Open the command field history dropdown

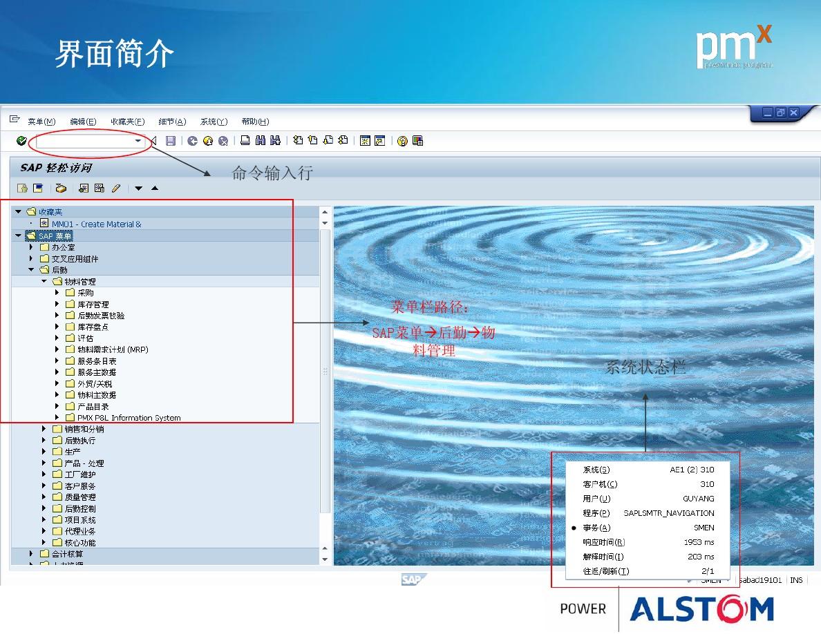coord(138,141)
